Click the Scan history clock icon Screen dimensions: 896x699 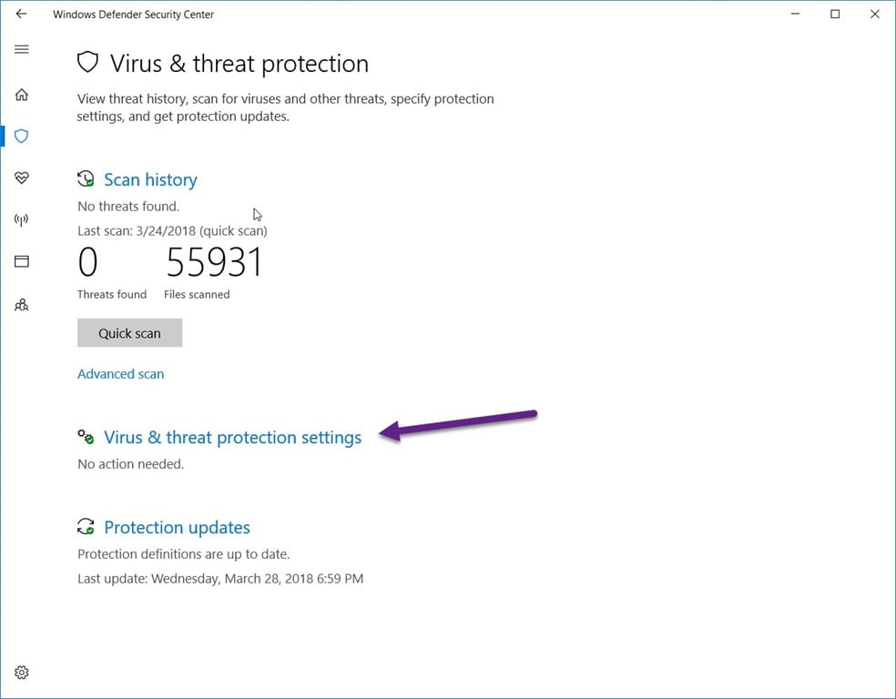tap(86, 178)
